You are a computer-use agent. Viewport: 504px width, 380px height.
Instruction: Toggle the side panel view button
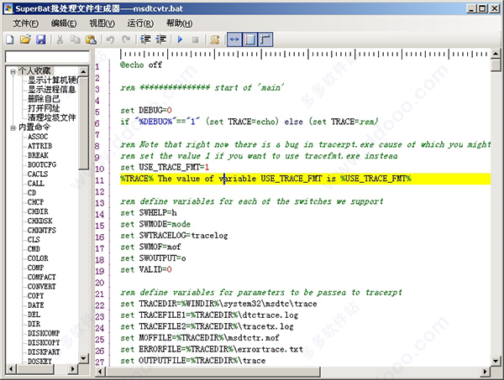point(250,39)
